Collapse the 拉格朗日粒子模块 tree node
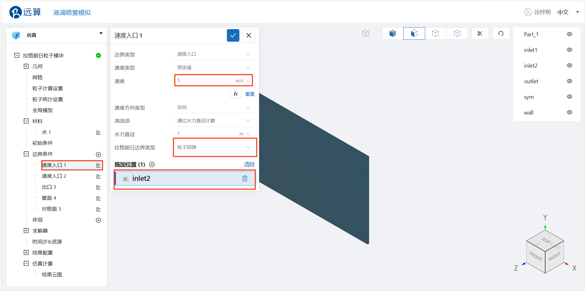This screenshot has width=585, height=291. pos(17,55)
